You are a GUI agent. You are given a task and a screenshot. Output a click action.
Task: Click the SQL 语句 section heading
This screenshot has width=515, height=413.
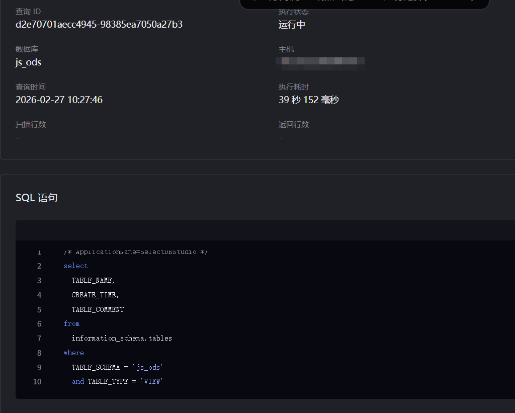[x=37, y=198]
